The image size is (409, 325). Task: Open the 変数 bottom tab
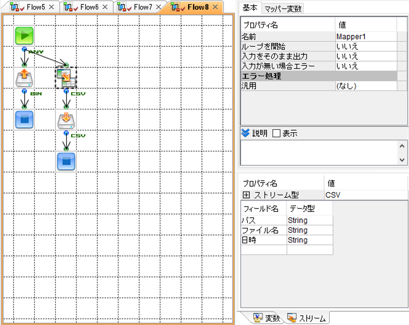point(266,318)
